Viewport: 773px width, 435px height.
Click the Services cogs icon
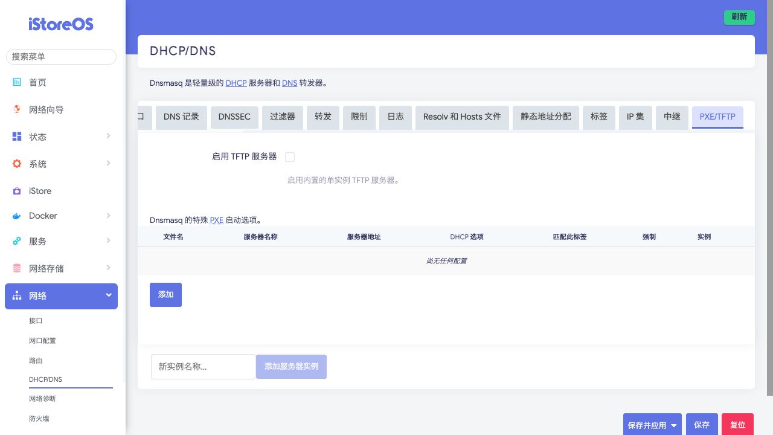tap(17, 241)
